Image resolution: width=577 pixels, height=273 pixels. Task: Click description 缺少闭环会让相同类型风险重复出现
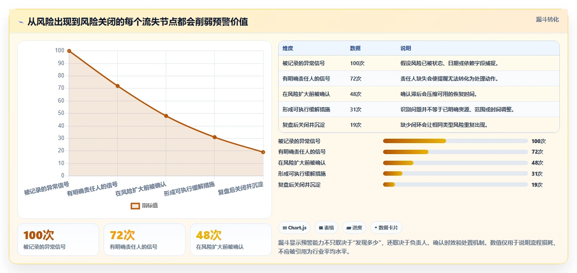pos(444,125)
